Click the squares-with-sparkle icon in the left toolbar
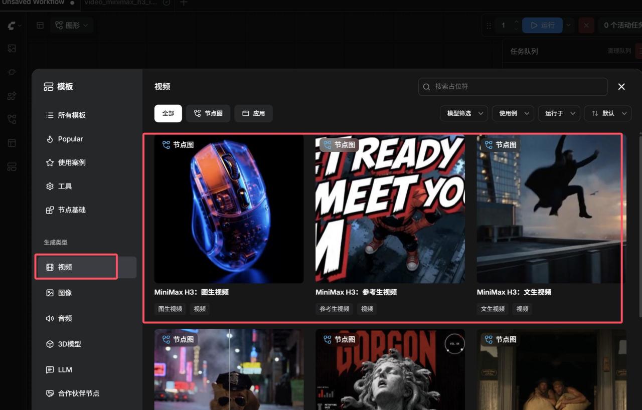642x410 pixels. [x=12, y=96]
